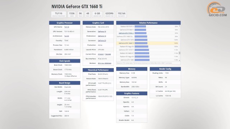Image resolution: width=230 pixels, height=129 pixels.
Task: Select the 1536 cores chip
Action: click(x=72, y=14)
